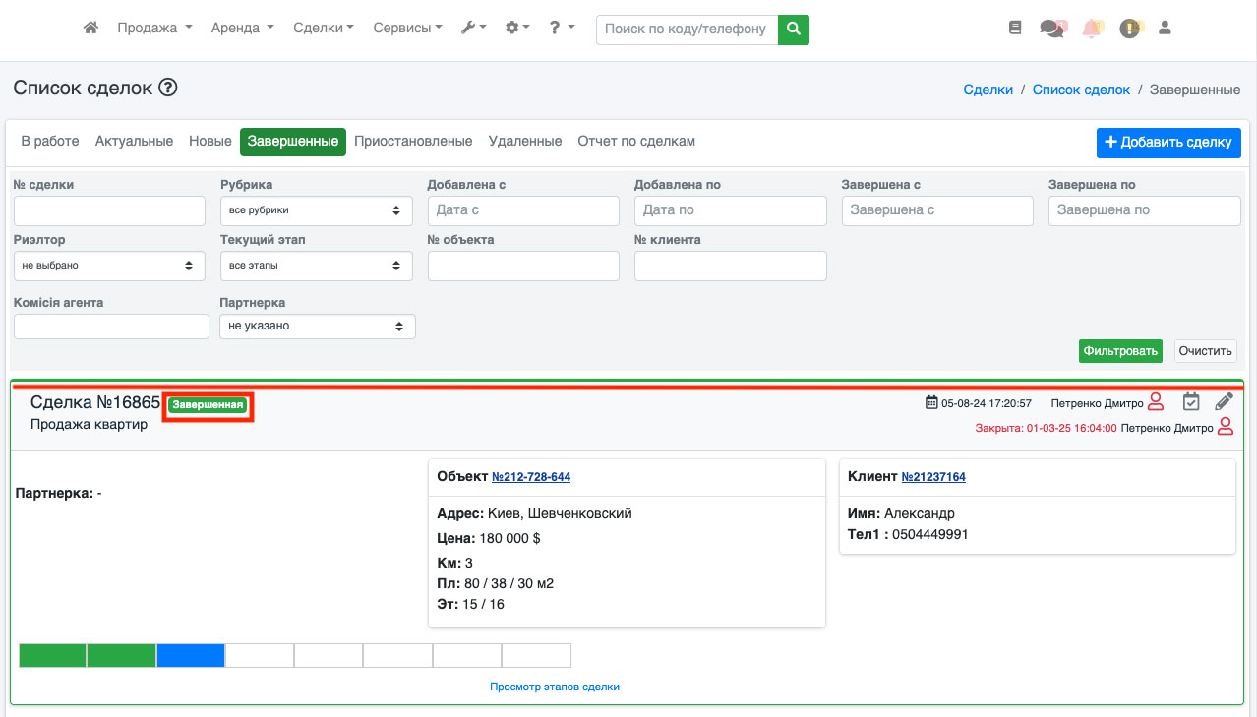Click the notifications bell icon
This screenshot has height=717, width=1257.
pos(1092,29)
